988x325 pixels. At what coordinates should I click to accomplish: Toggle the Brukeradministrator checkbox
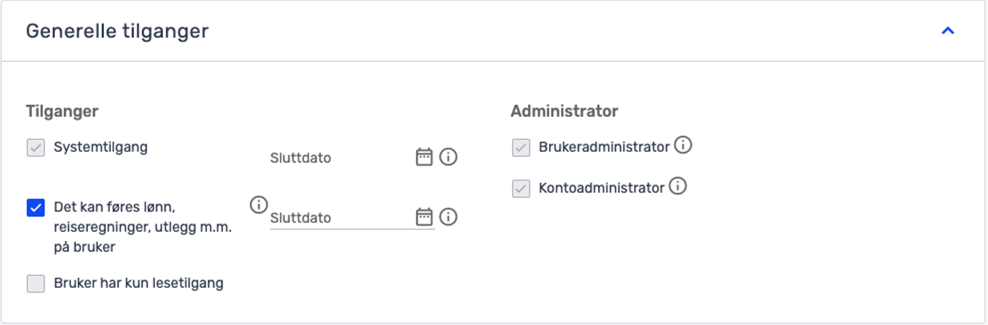[x=521, y=148]
